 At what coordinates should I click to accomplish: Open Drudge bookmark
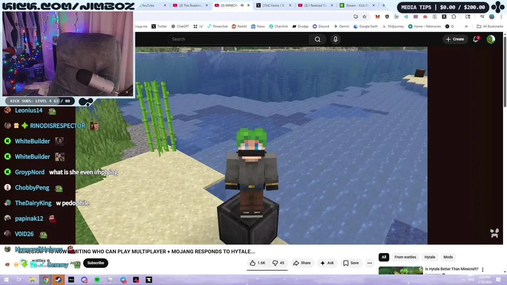pos(300,27)
